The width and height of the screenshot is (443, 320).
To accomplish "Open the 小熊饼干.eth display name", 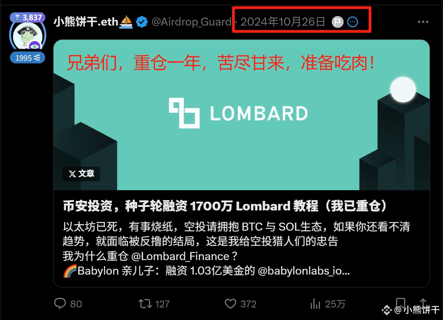I will coord(86,22).
